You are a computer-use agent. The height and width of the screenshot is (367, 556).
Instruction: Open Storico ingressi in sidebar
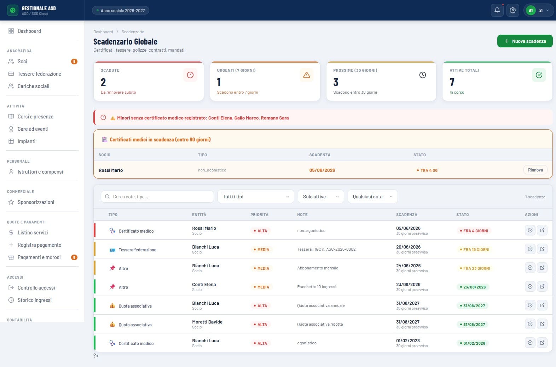tap(42, 300)
